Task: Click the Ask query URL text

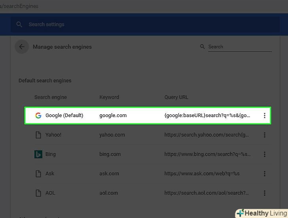Action: click(202, 174)
